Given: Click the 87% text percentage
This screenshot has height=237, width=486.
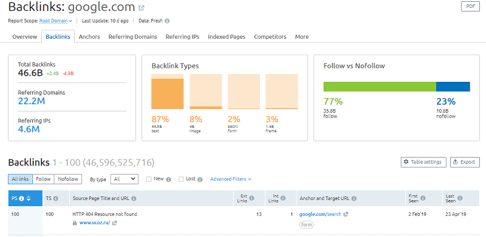Looking at the screenshot, I should [x=160, y=119].
